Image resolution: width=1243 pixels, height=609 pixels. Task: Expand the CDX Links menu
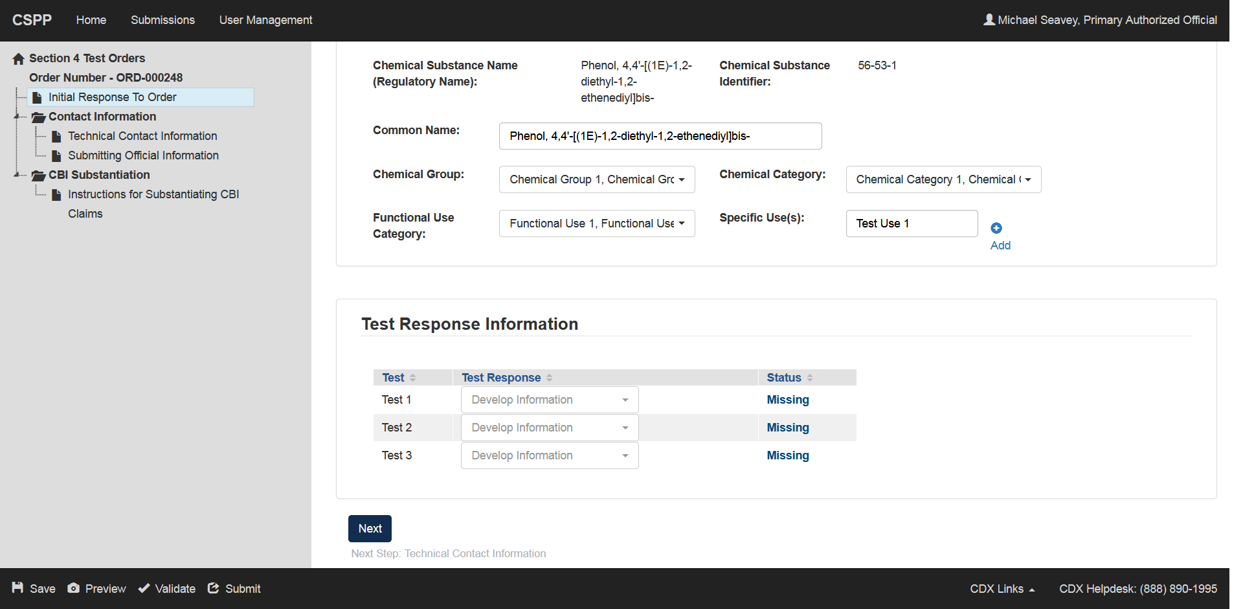point(1002,589)
